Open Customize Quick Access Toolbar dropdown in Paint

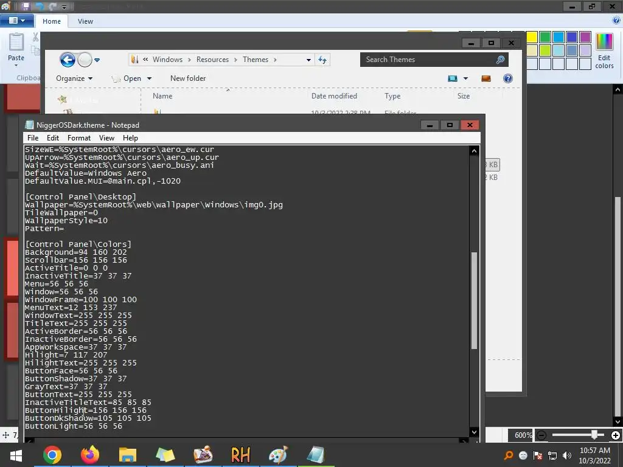(x=64, y=7)
